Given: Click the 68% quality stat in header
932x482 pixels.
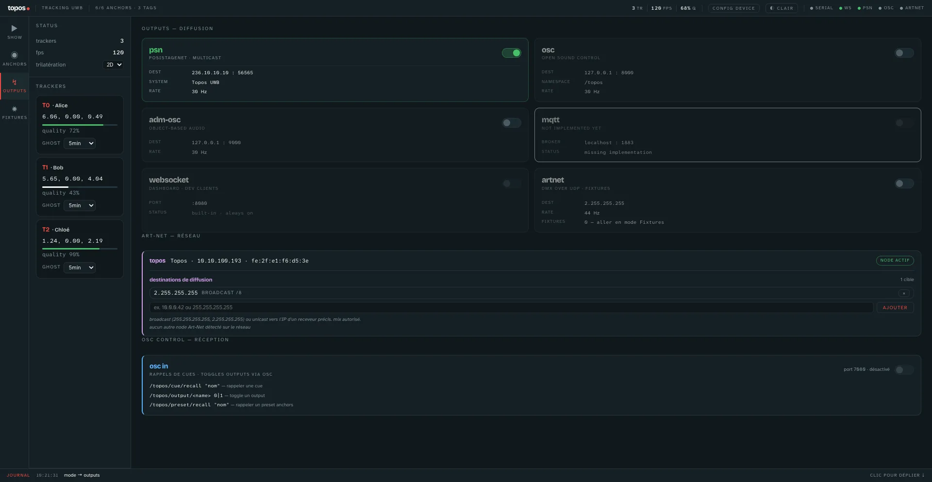Looking at the screenshot, I should (688, 8).
